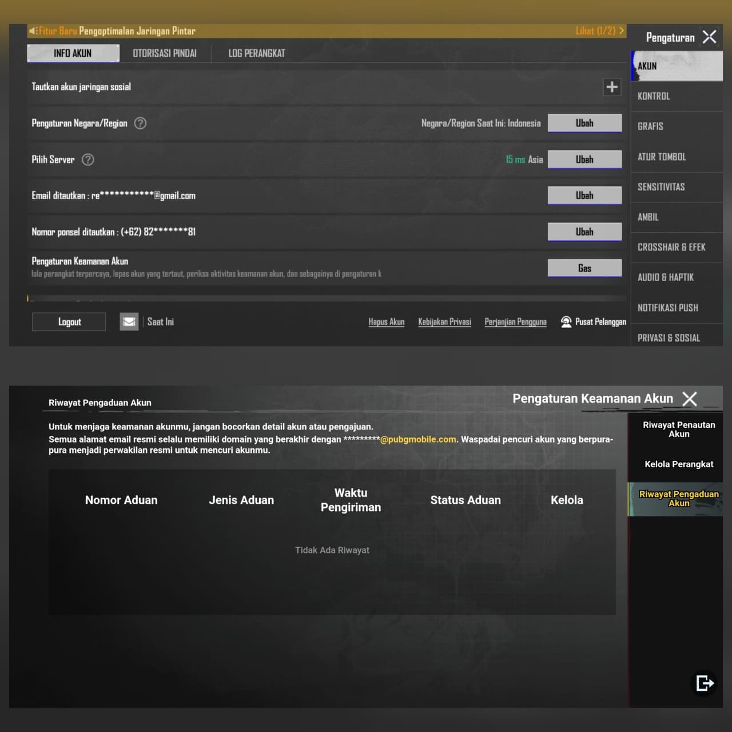Click the exit icon in security panel
Viewport: 732px width, 732px height.
[705, 683]
